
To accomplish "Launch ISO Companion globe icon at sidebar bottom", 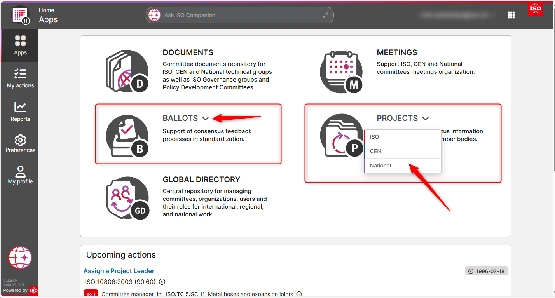I will click(x=20, y=258).
